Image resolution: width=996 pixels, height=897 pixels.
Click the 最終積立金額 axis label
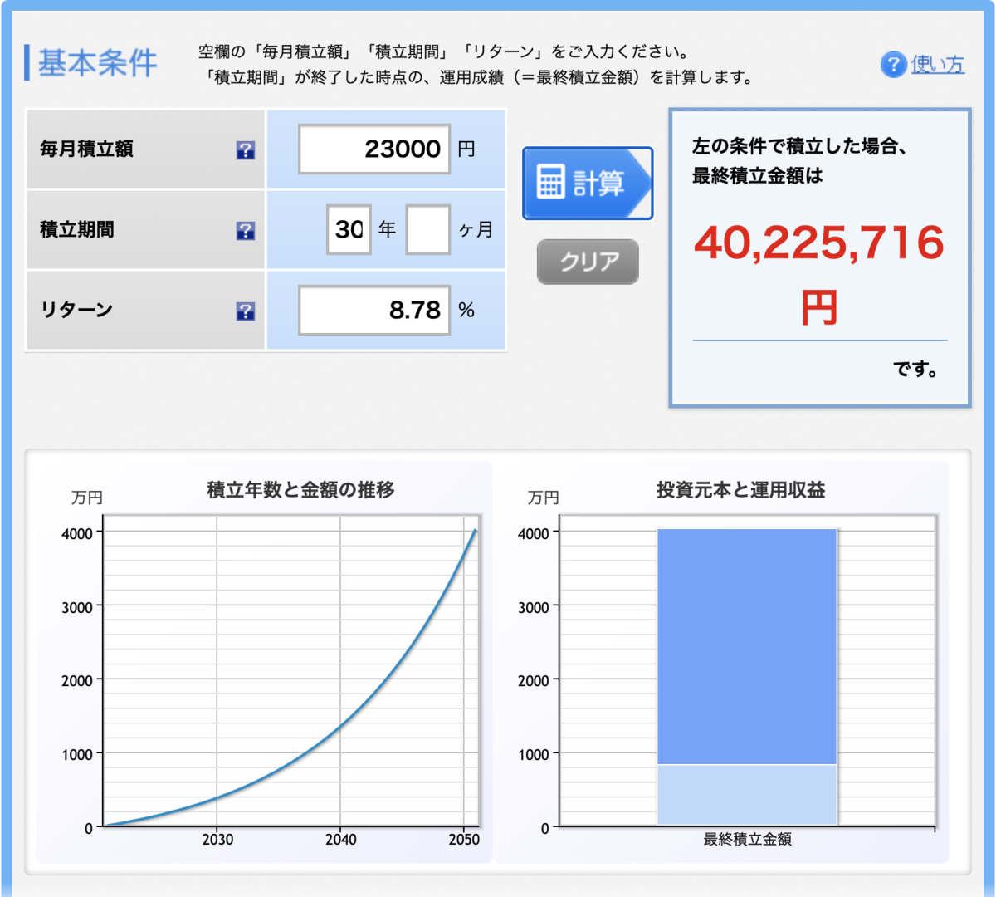[x=747, y=840]
